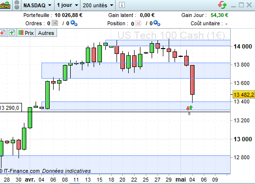Click the current price label 13 482,2
Image resolution: width=255 pixels, height=184 pixels.
(x=244, y=95)
